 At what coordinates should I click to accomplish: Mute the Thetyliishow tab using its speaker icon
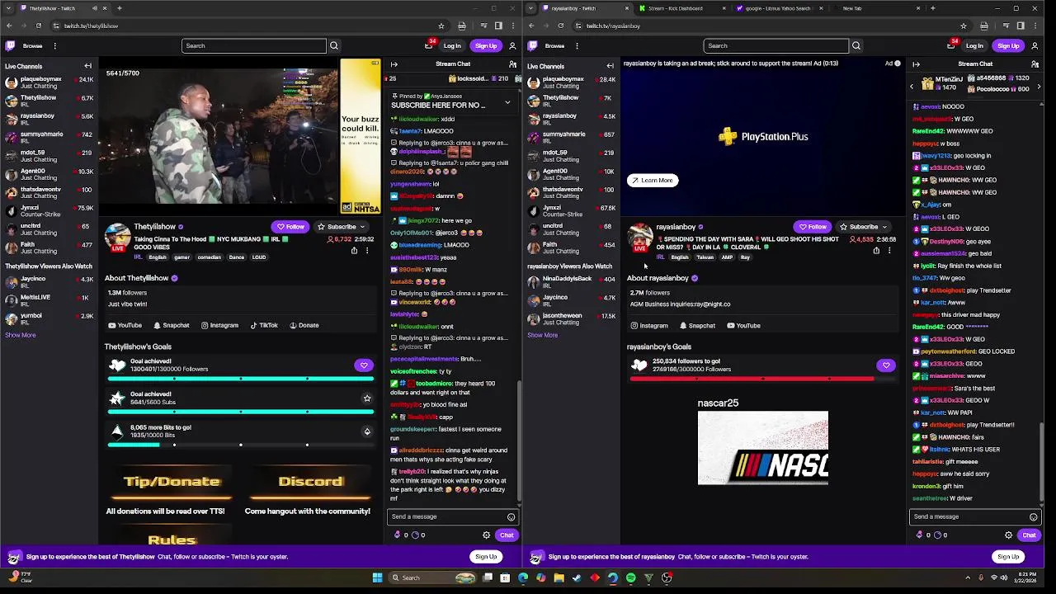click(95, 8)
